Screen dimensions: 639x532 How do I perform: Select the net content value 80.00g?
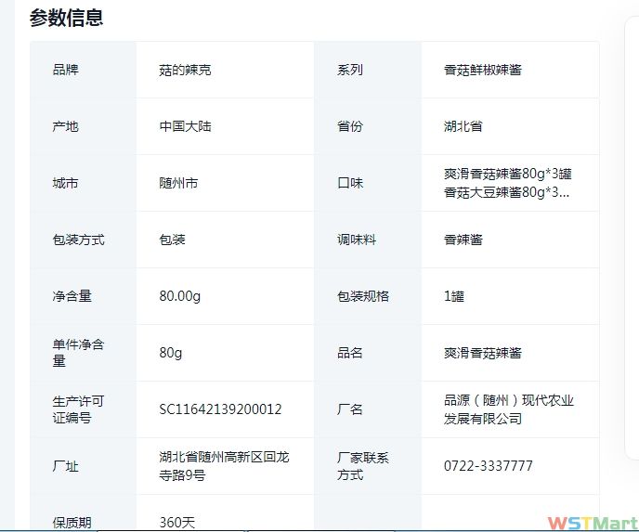point(180,296)
